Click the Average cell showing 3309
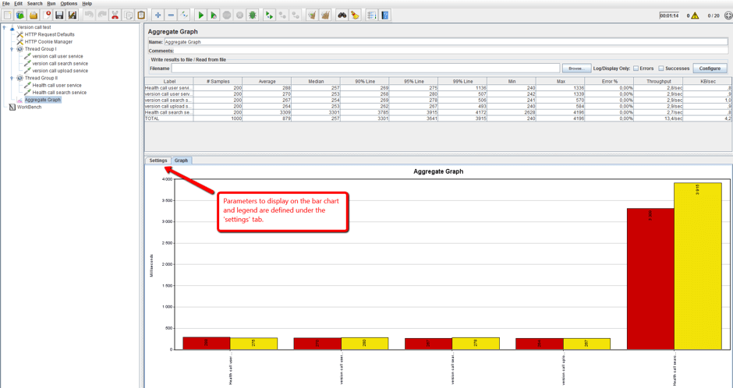The height and width of the screenshot is (388, 733). pyautogui.click(x=267, y=112)
